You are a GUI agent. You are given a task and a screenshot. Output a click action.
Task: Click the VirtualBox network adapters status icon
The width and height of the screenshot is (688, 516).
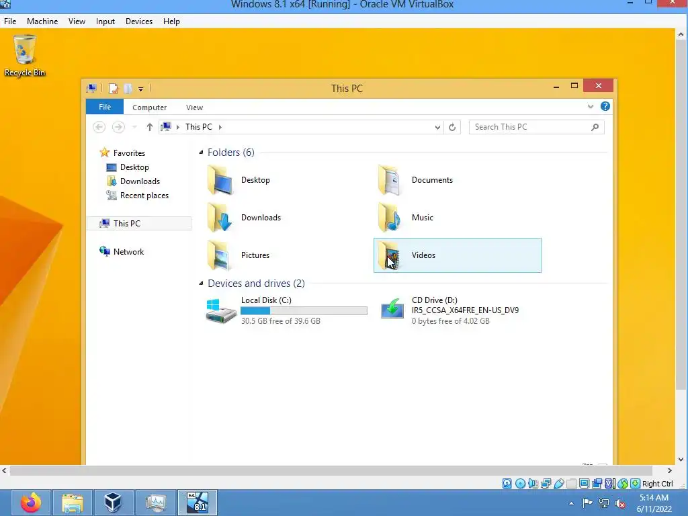(x=546, y=484)
